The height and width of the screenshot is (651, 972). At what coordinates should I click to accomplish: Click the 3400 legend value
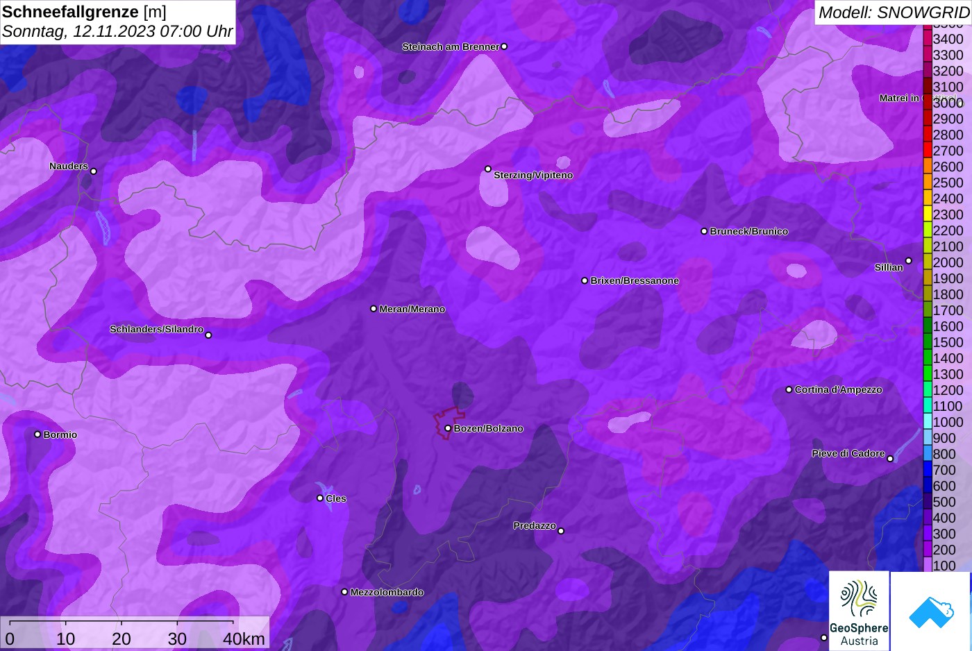(948, 39)
